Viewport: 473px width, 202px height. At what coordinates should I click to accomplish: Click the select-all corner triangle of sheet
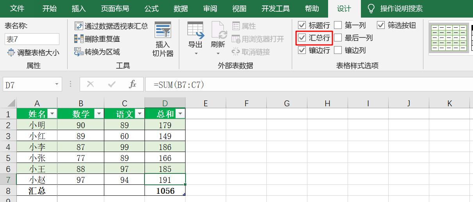(11, 103)
